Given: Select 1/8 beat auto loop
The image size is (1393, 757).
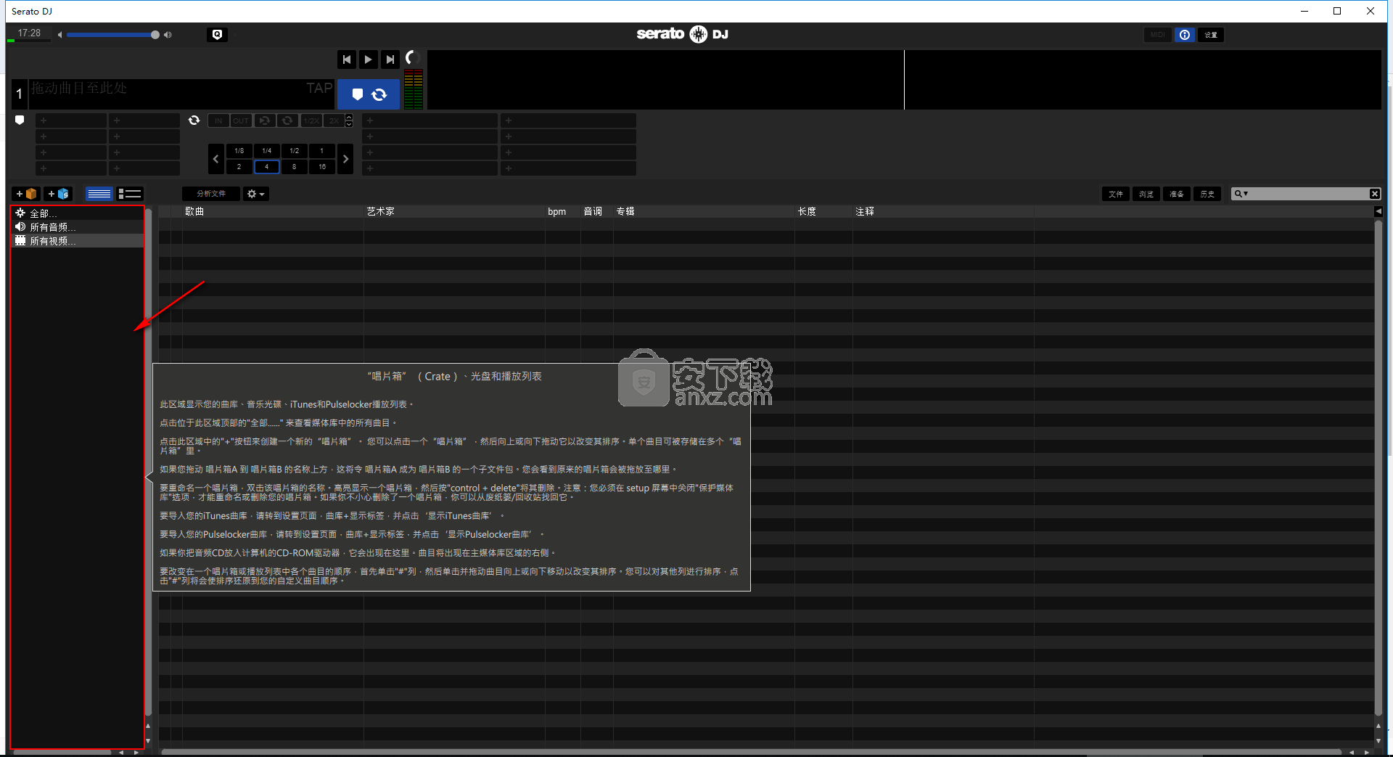Looking at the screenshot, I should point(239,151).
